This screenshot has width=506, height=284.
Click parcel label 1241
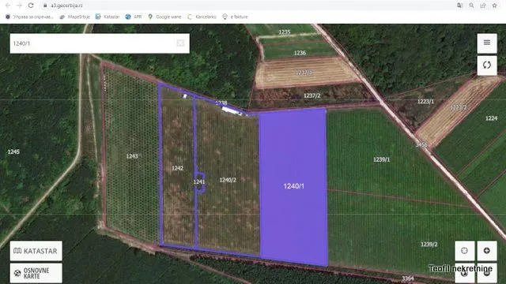tap(199, 182)
